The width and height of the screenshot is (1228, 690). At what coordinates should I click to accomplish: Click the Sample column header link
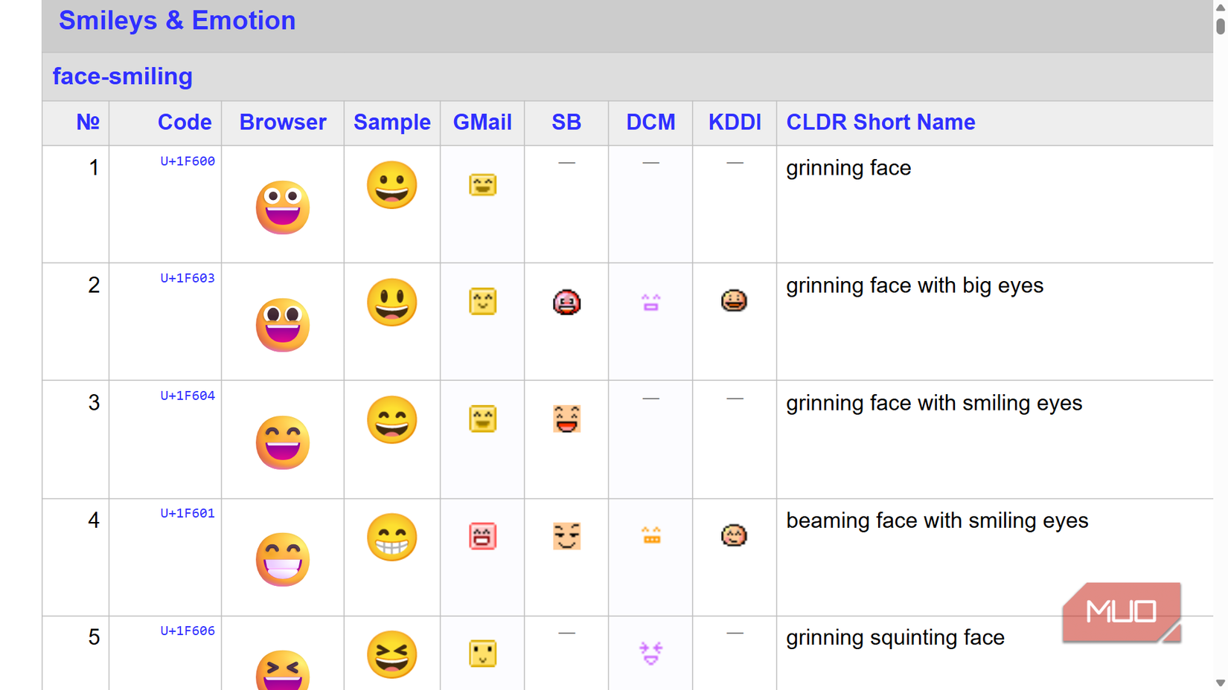click(392, 122)
